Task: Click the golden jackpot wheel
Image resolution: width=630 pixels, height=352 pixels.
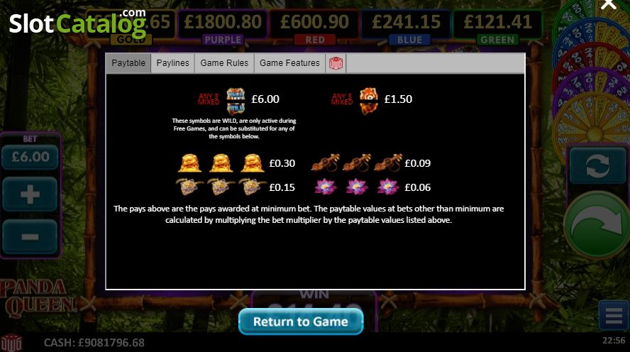Action: click(x=594, y=121)
